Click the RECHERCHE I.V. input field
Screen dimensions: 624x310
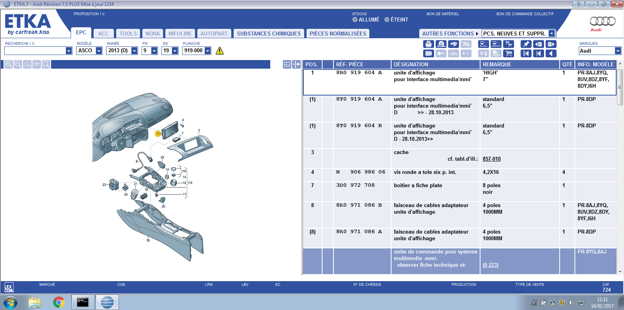tap(35, 51)
